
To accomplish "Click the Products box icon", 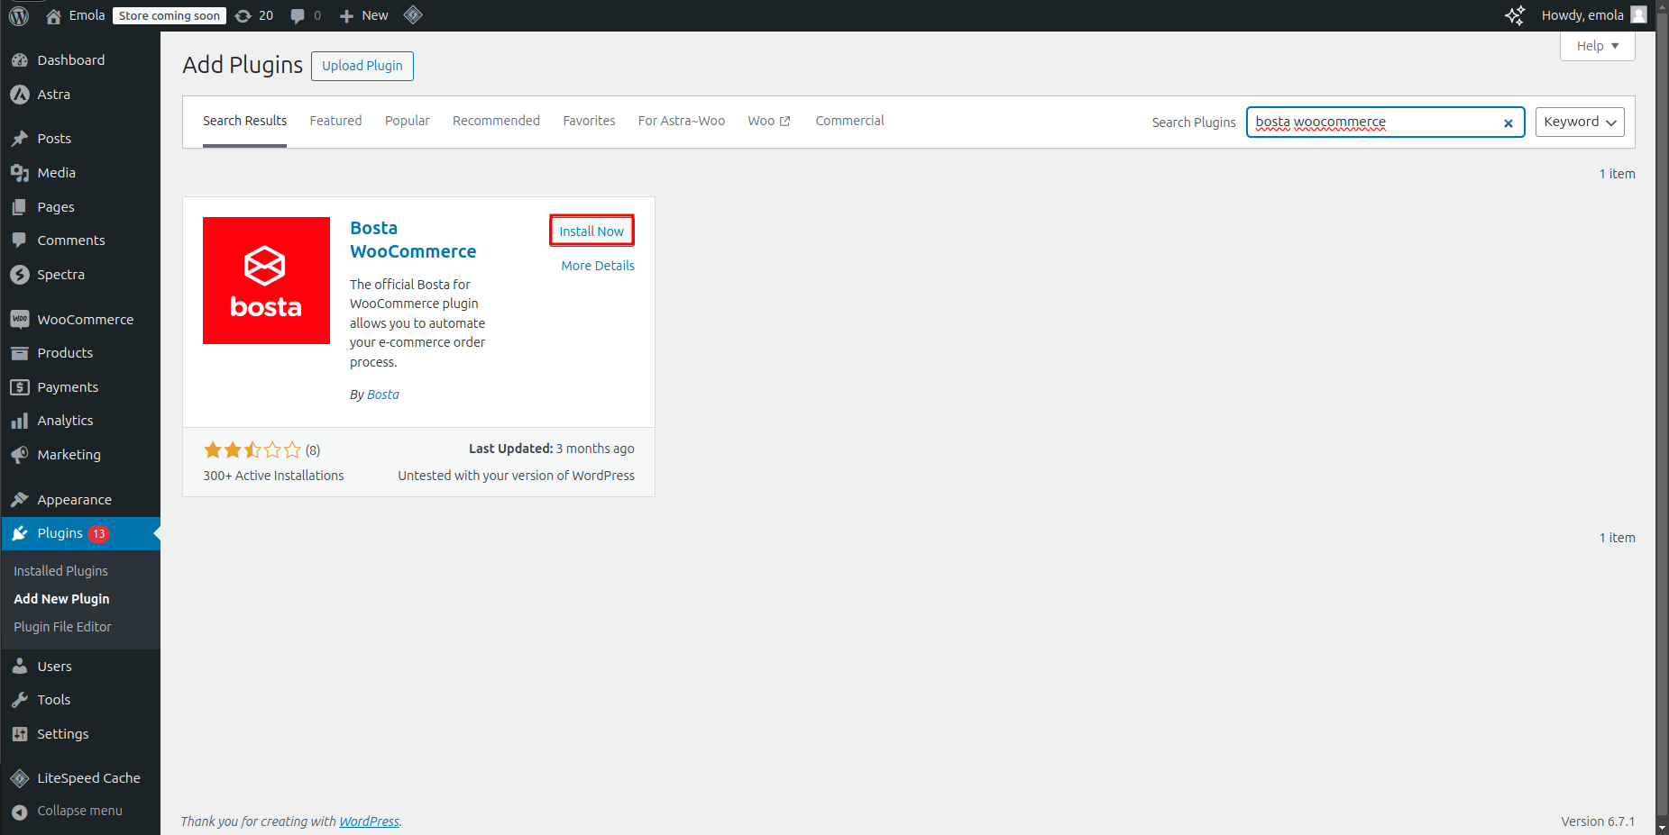I will [x=20, y=353].
